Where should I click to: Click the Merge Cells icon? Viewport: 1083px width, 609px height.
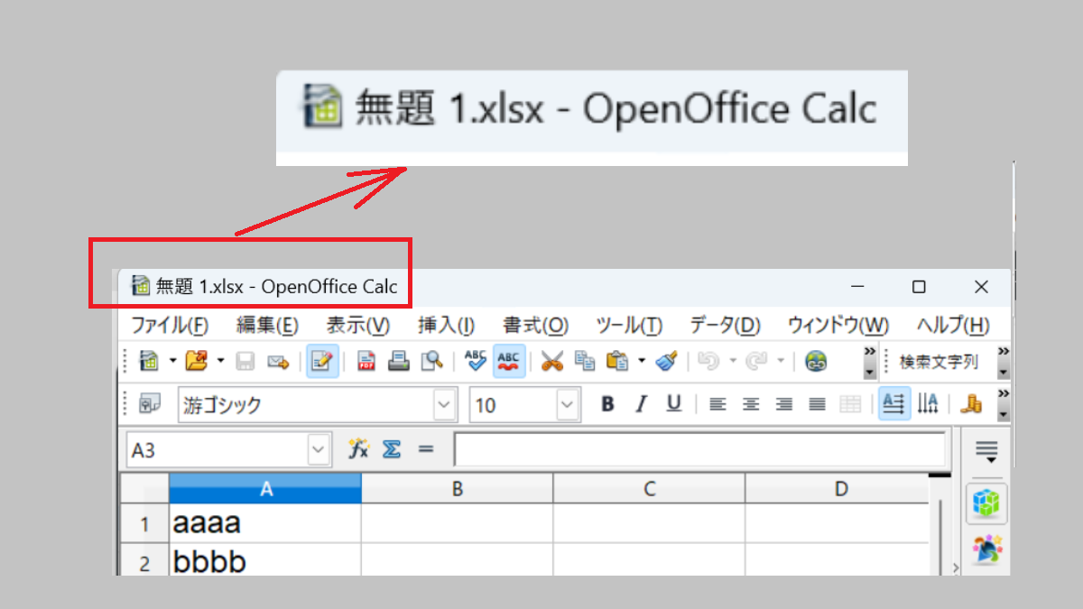point(850,404)
